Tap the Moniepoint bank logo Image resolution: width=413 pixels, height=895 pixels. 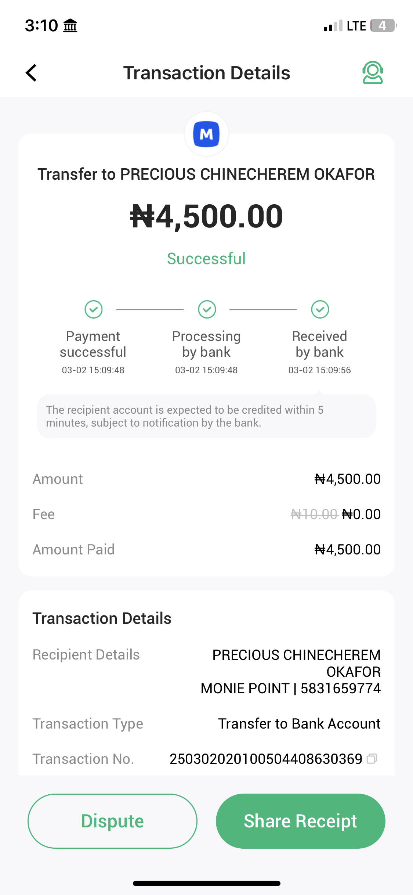click(x=206, y=134)
